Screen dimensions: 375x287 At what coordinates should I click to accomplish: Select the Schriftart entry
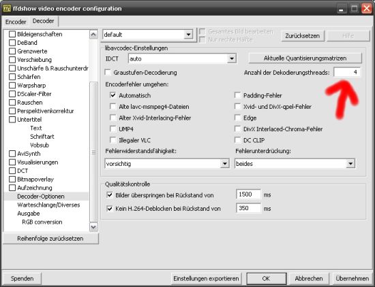[x=42, y=137]
